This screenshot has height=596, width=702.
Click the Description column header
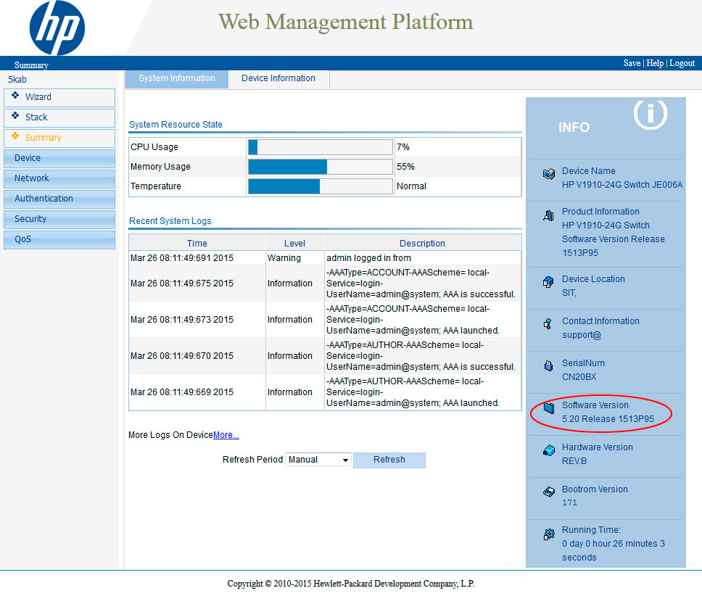click(x=422, y=244)
